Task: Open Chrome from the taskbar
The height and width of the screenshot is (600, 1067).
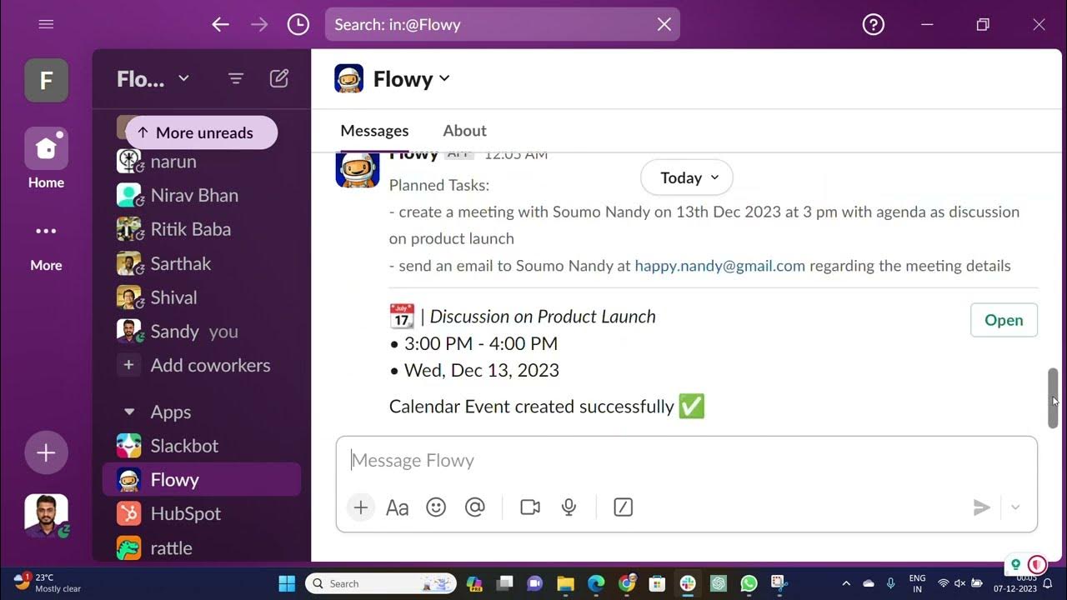Action: tap(627, 583)
